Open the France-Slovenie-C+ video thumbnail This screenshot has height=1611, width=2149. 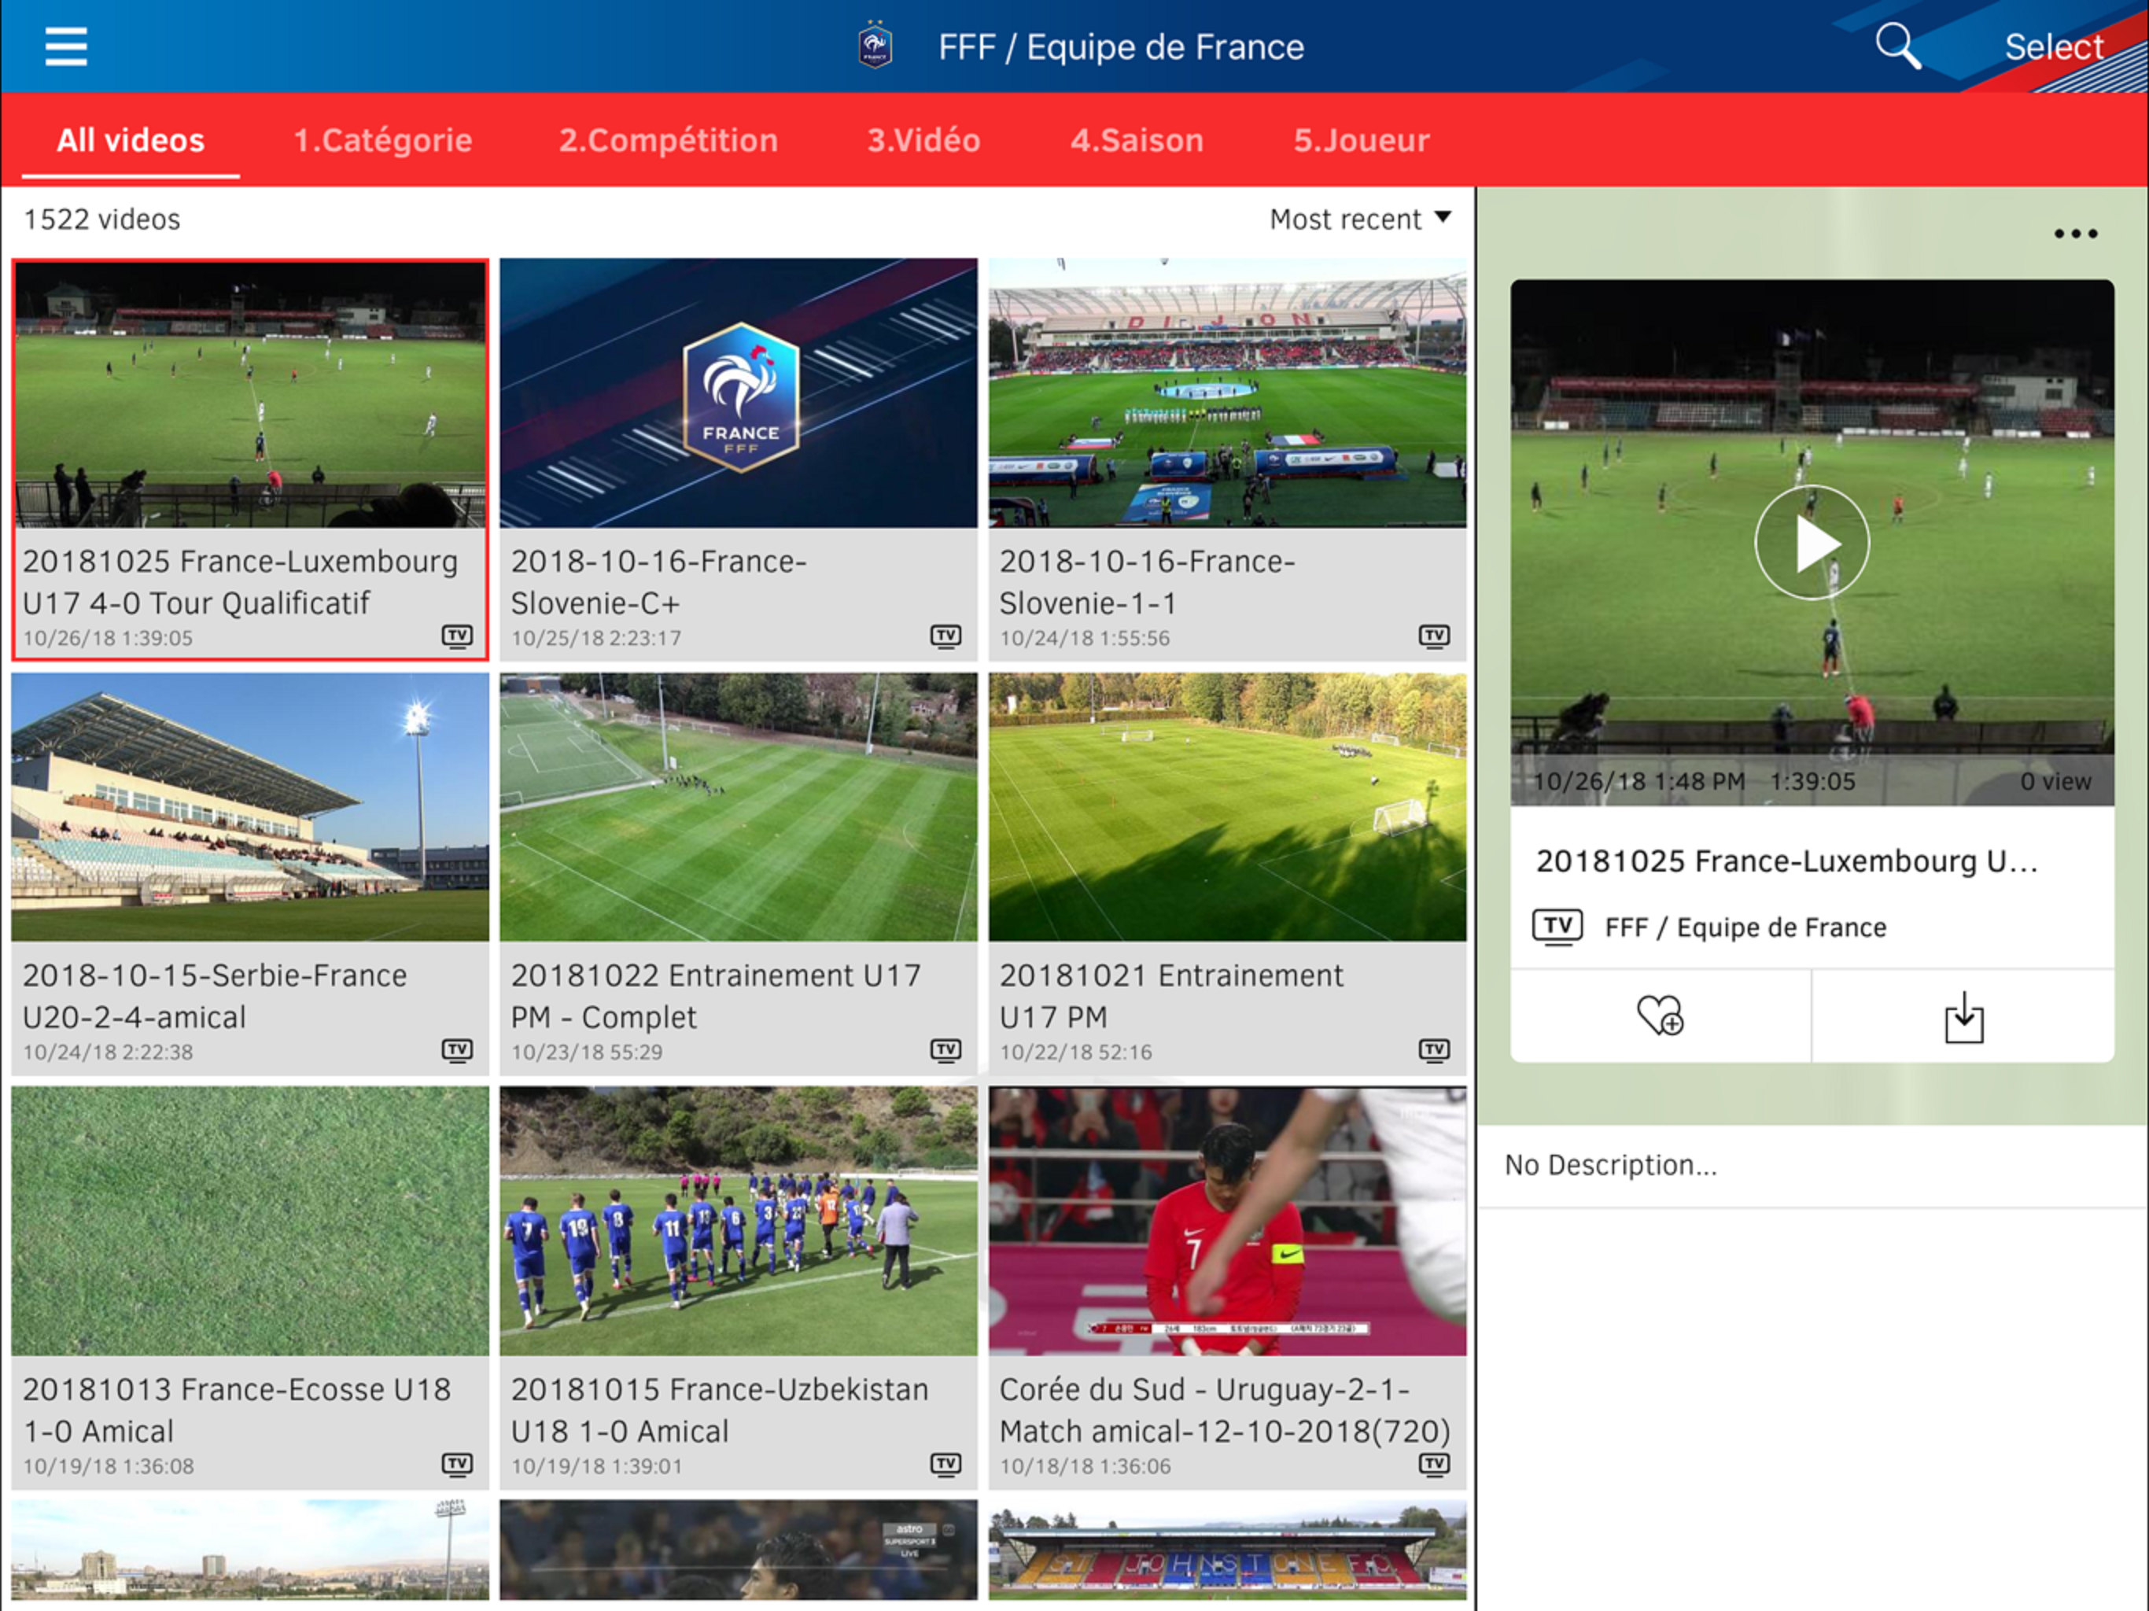739,393
